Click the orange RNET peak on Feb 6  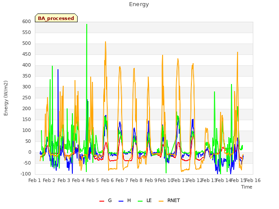click(x=105, y=42)
